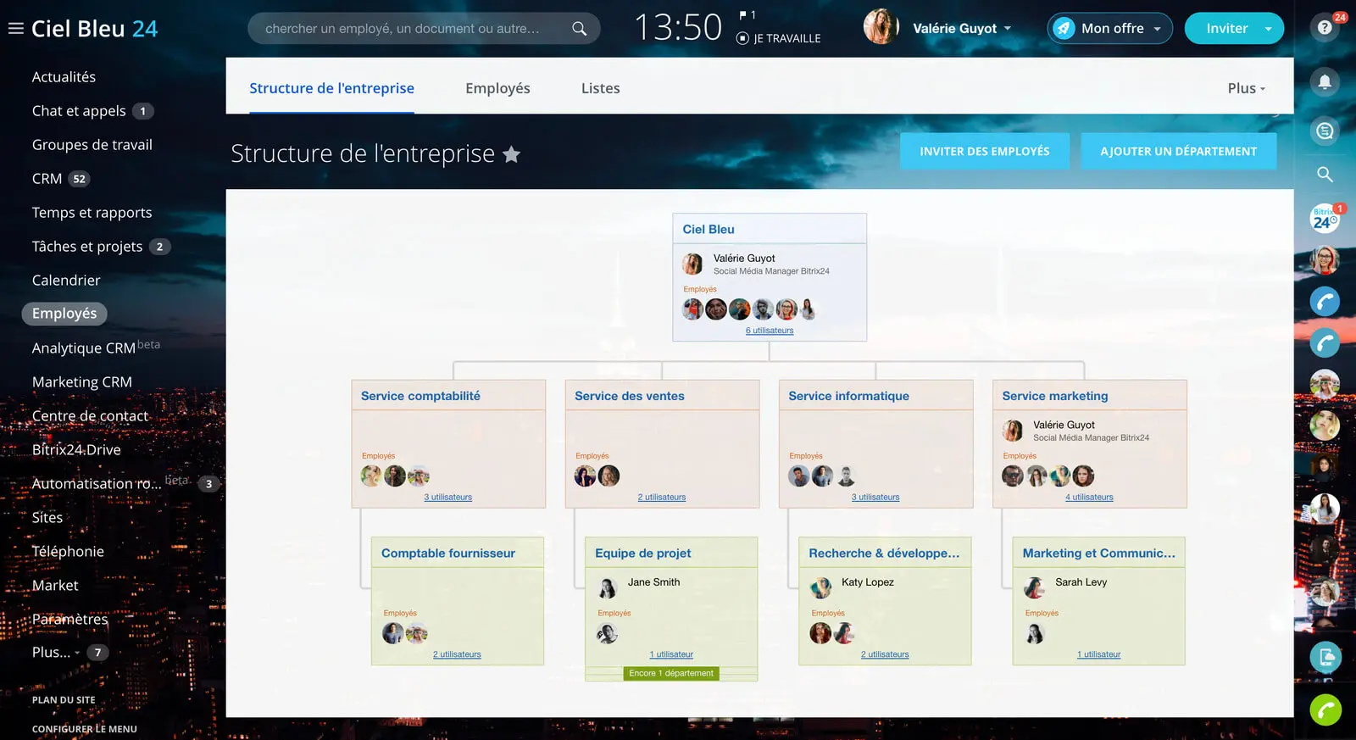Expand the Encore 1 département label
The height and width of the screenshot is (740, 1356).
point(670,673)
